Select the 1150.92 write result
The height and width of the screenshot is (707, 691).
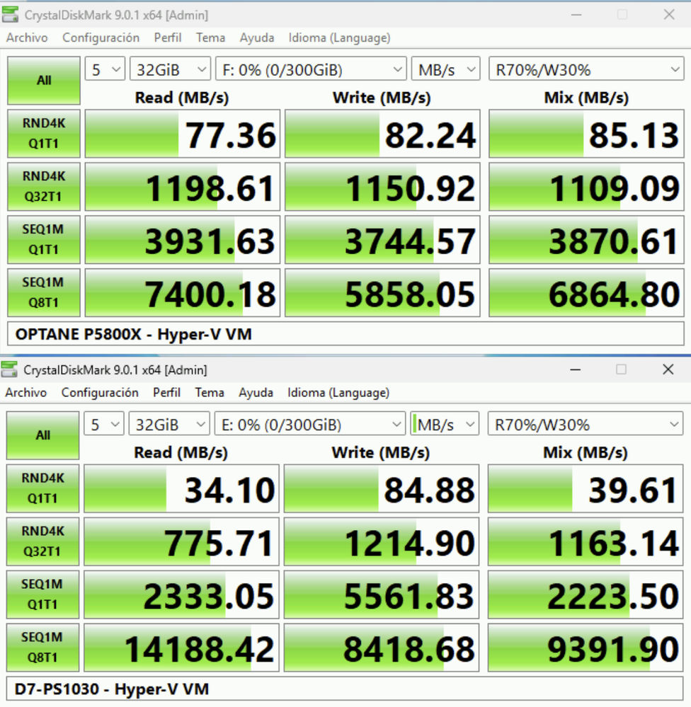382,187
